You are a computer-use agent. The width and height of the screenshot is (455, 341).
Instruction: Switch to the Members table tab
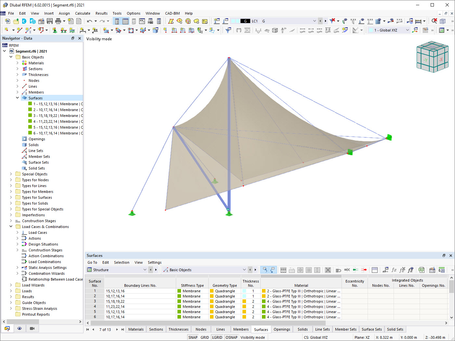tap(241, 329)
